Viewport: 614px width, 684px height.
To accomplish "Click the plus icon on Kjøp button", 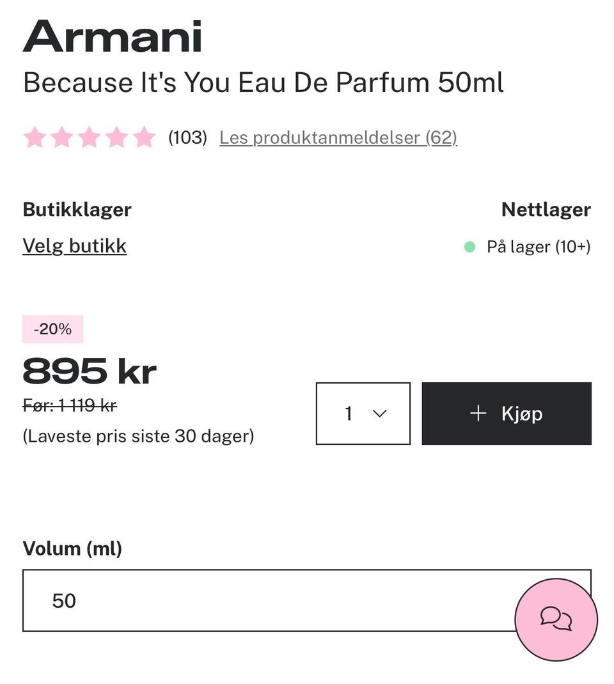I will click(x=478, y=413).
